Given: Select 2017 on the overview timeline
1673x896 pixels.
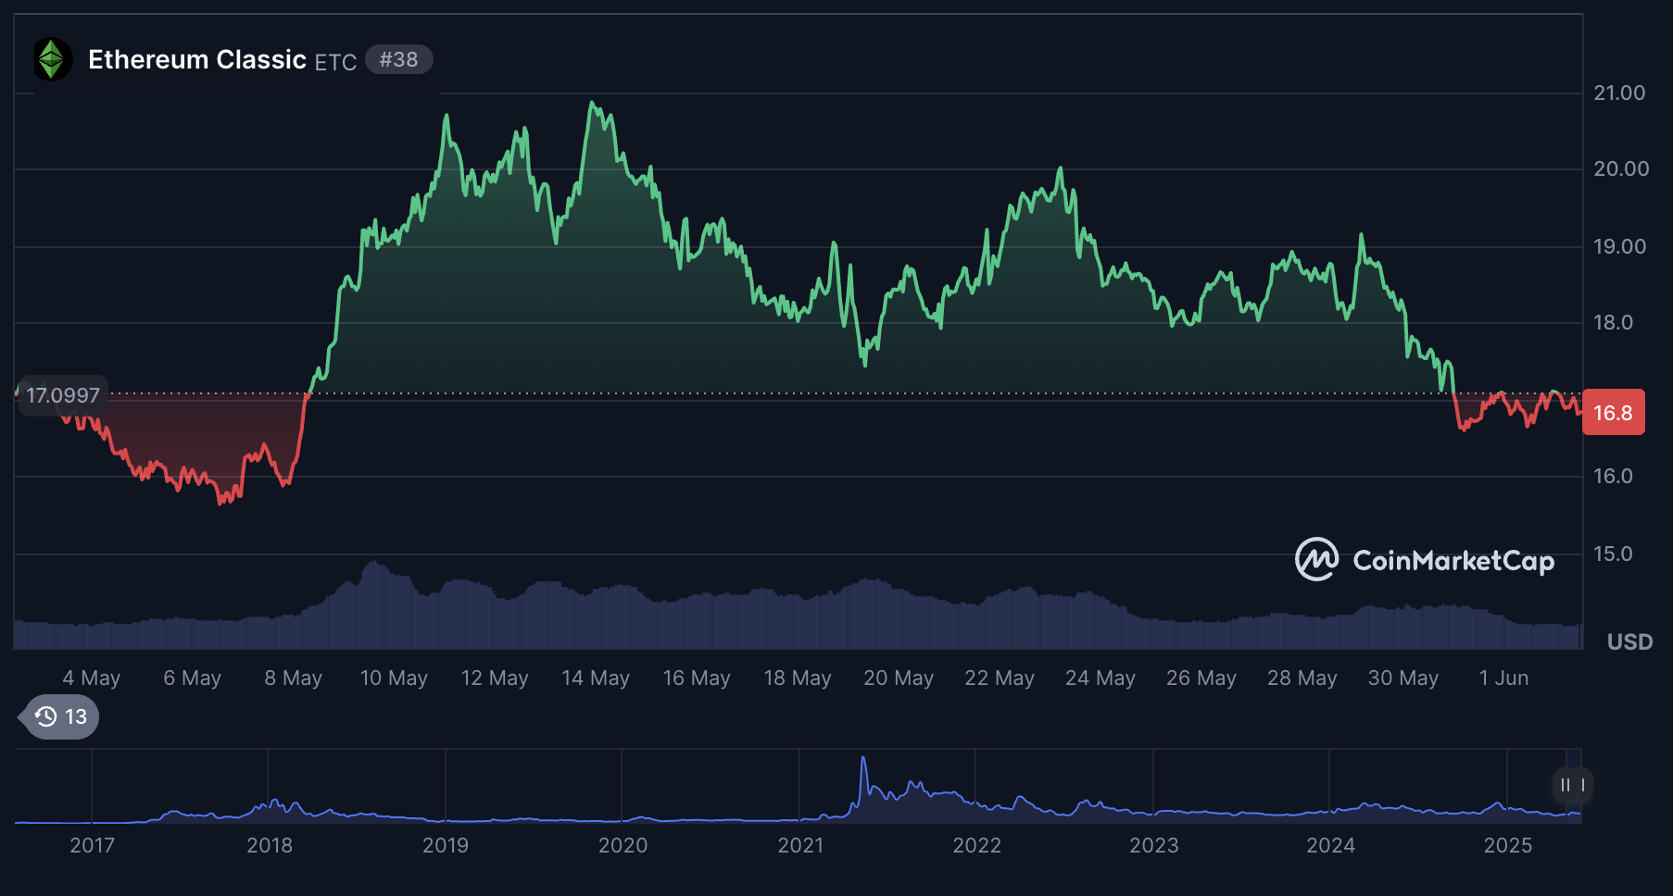Looking at the screenshot, I should tap(93, 845).
